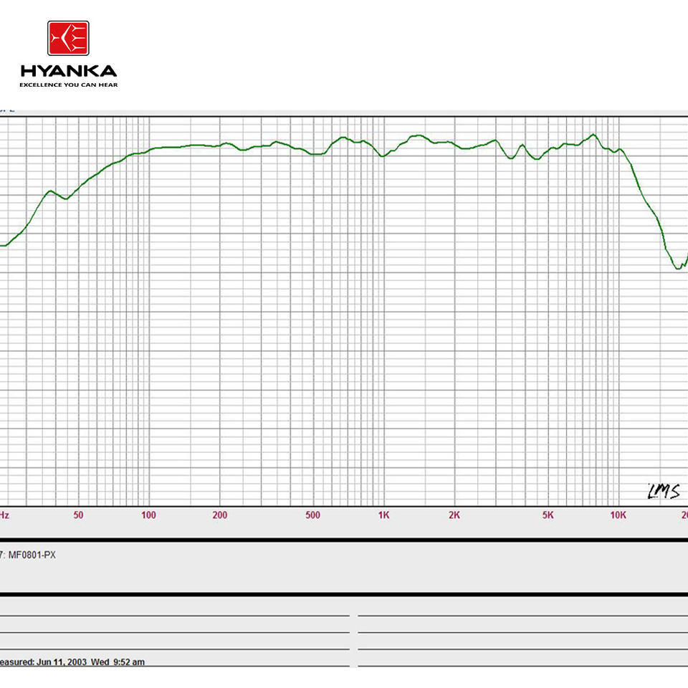688x688 pixels.
Task: Select the "Excellence You Can Hear" tagline
Action: (69, 85)
